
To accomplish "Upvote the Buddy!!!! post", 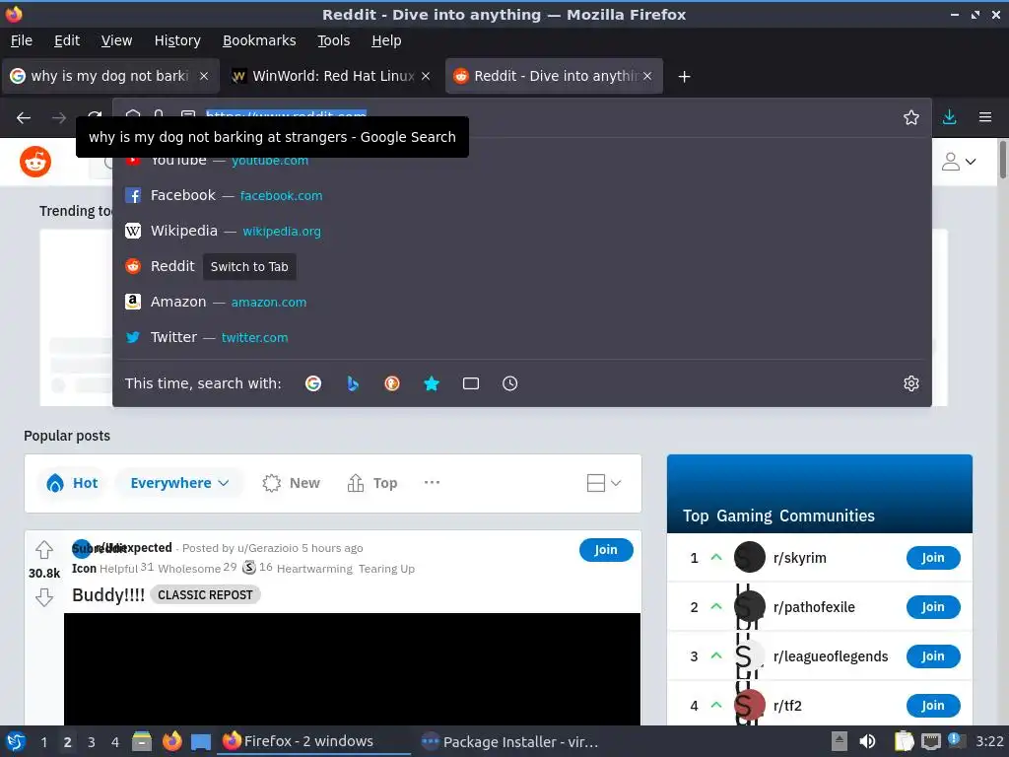I will 43,550.
